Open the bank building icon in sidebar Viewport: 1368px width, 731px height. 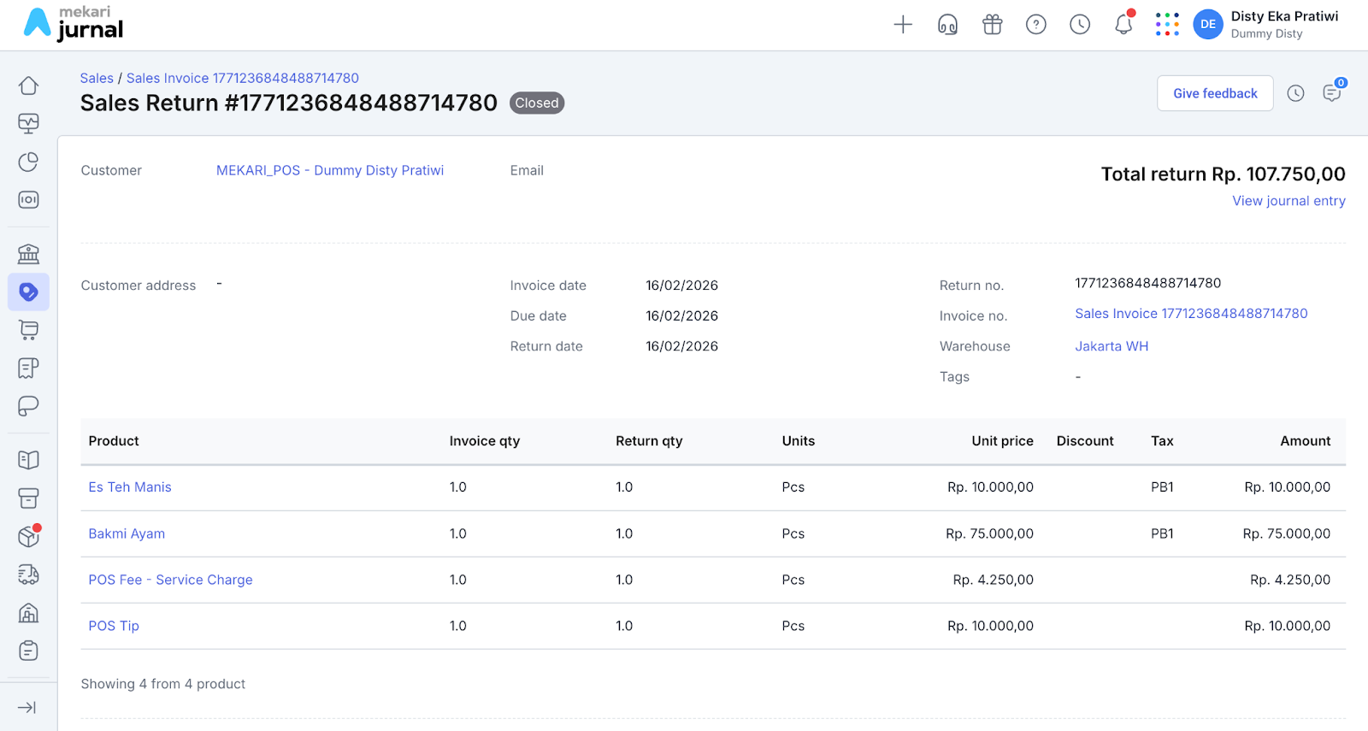(x=28, y=254)
